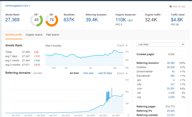192x117 pixels.
Task: Switch to the Backlink profile tab
Action: pos(14,35)
